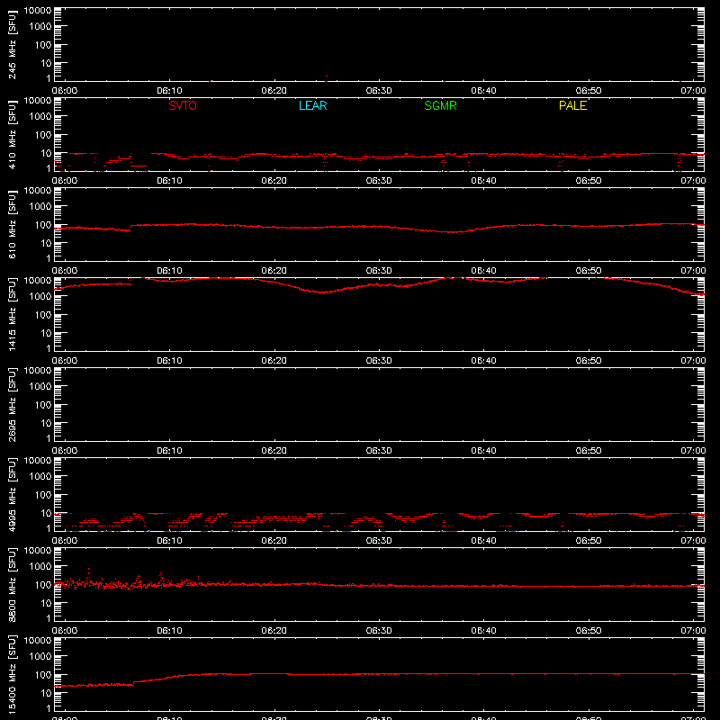Click the 06:30 label below the 410 MHz panel

click(379, 181)
